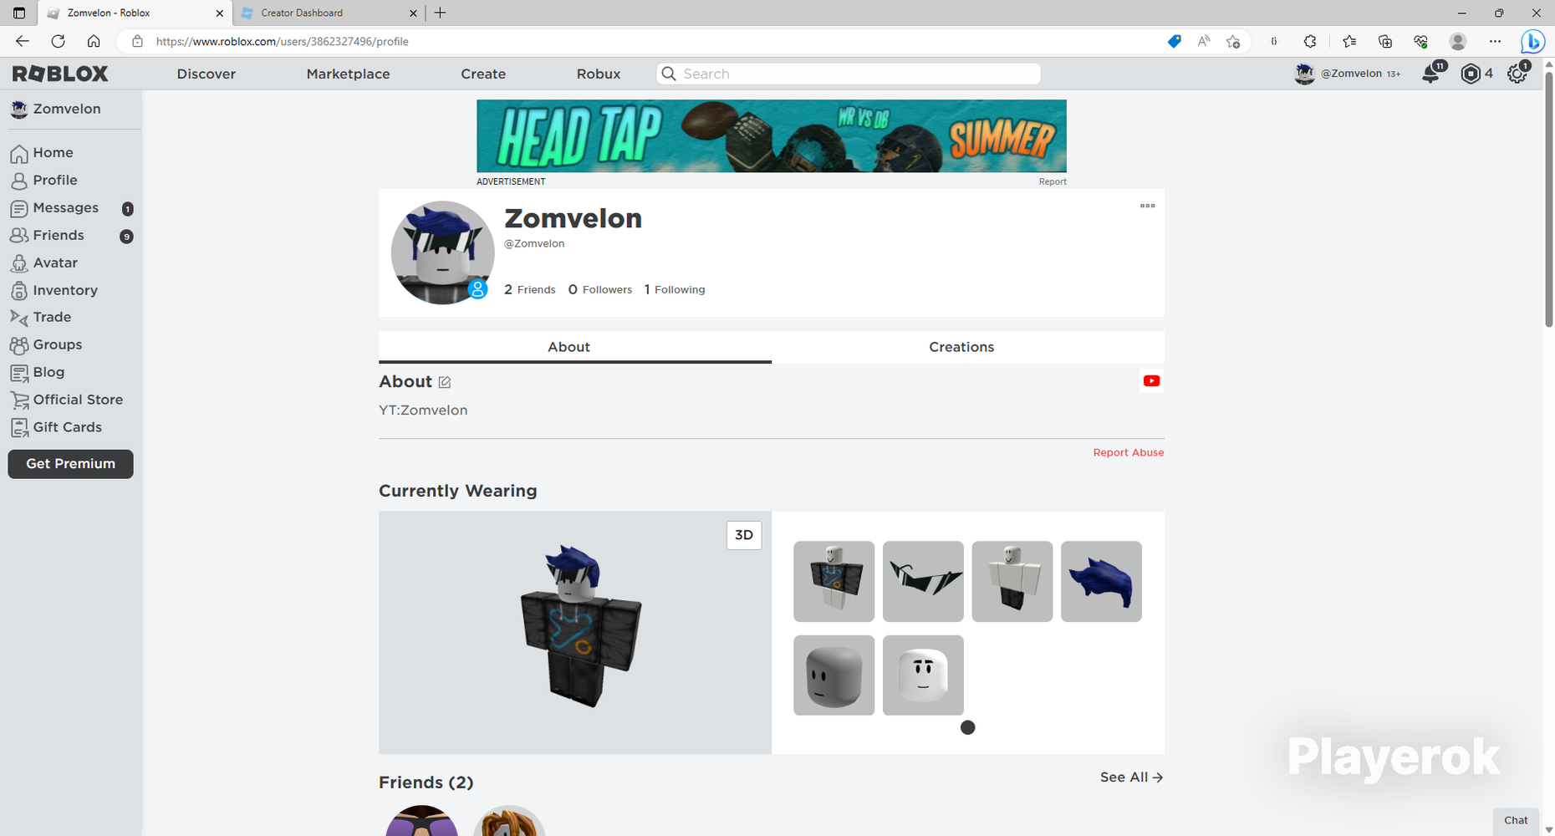This screenshot has width=1555, height=836.
Task: Open Inventory in the sidebar
Action: 54,291
